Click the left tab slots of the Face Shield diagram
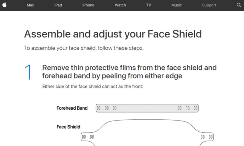Screen dimensions: 244x146 (x=88, y=137)
